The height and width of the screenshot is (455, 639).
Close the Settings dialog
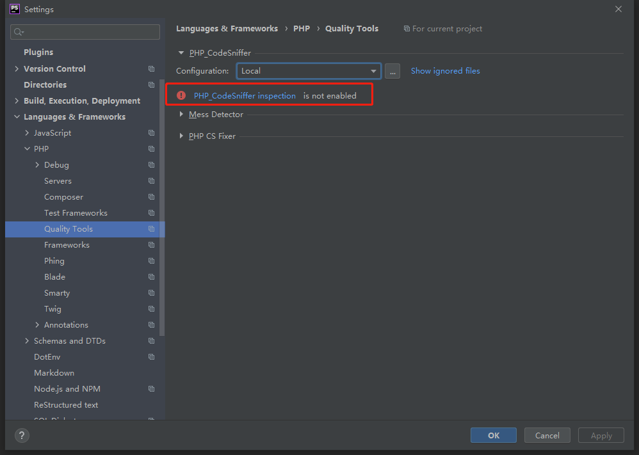(x=619, y=9)
